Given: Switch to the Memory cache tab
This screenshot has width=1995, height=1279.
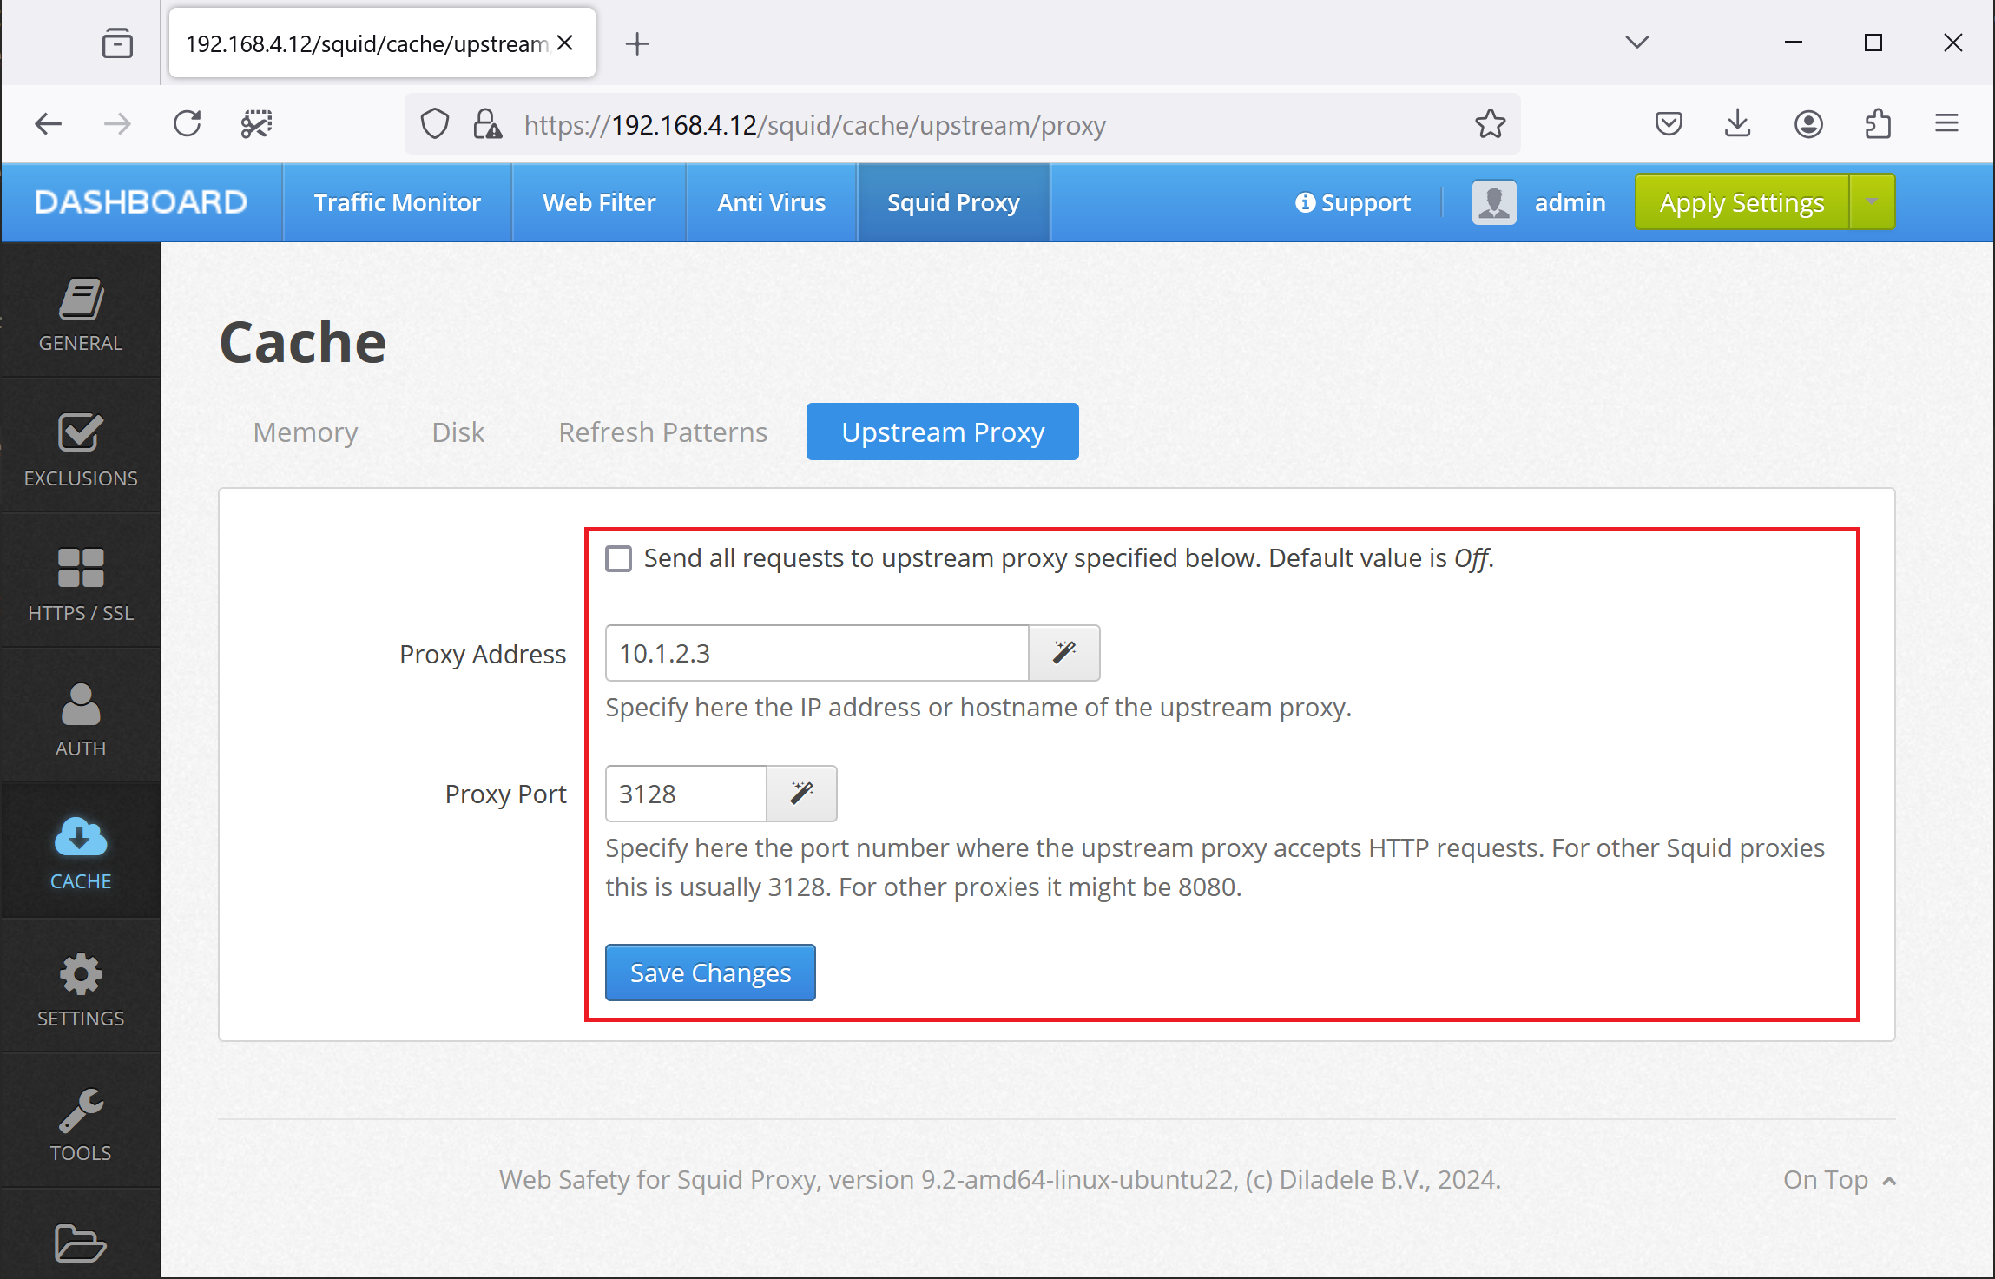Looking at the screenshot, I should [x=306, y=431].
